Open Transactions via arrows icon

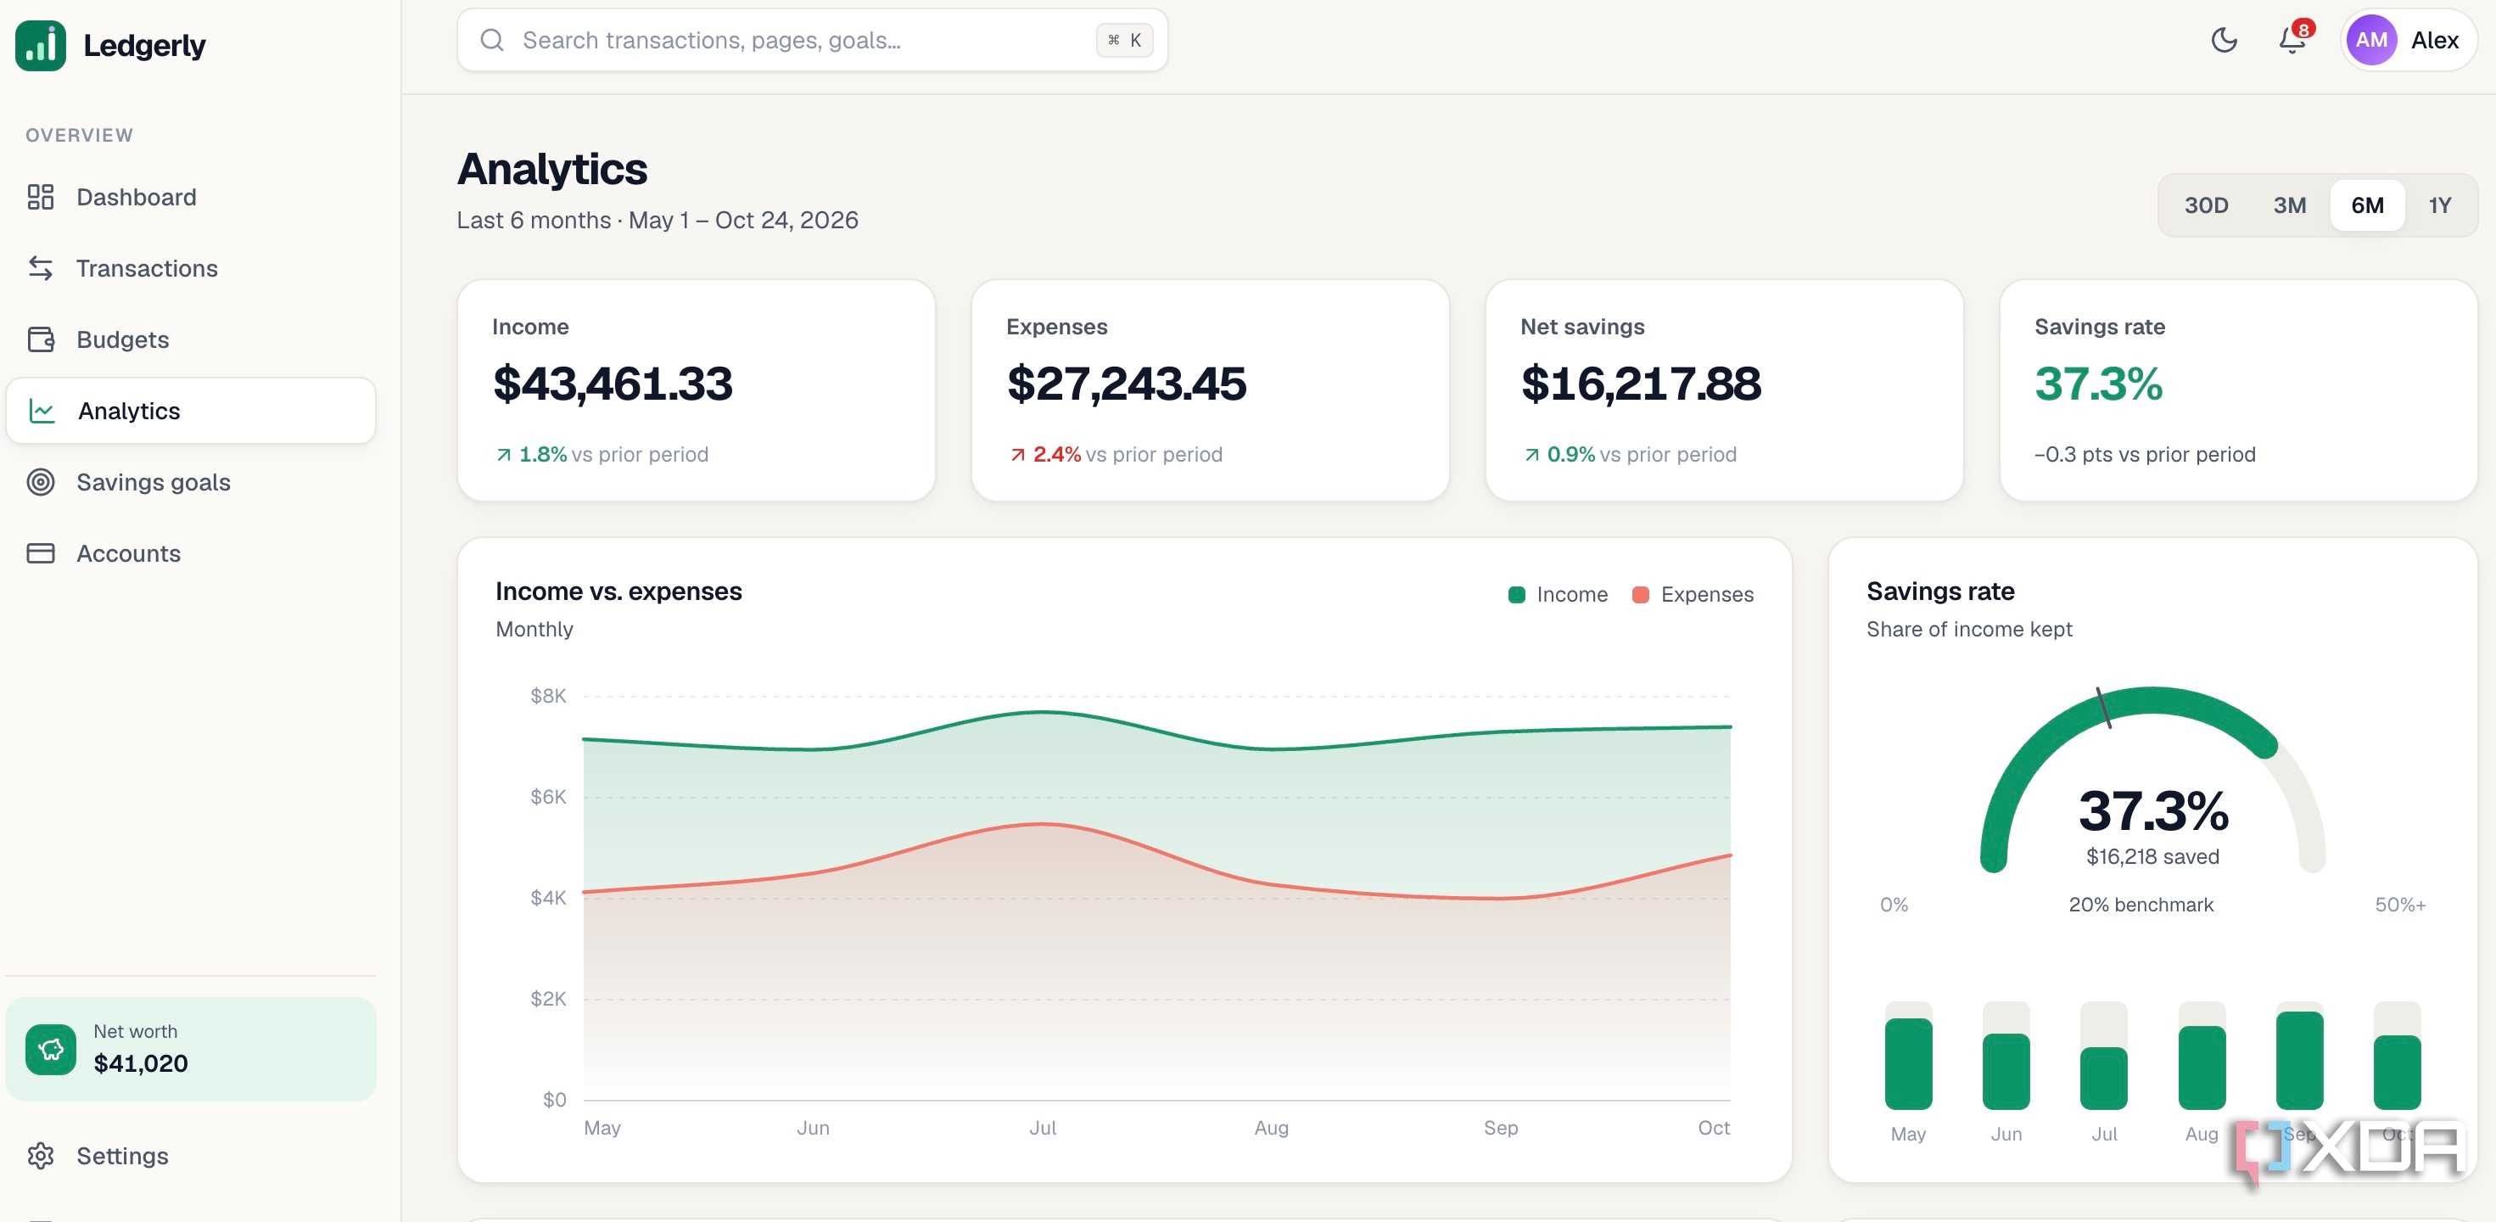pyautogui.click(x=41, y=268)
